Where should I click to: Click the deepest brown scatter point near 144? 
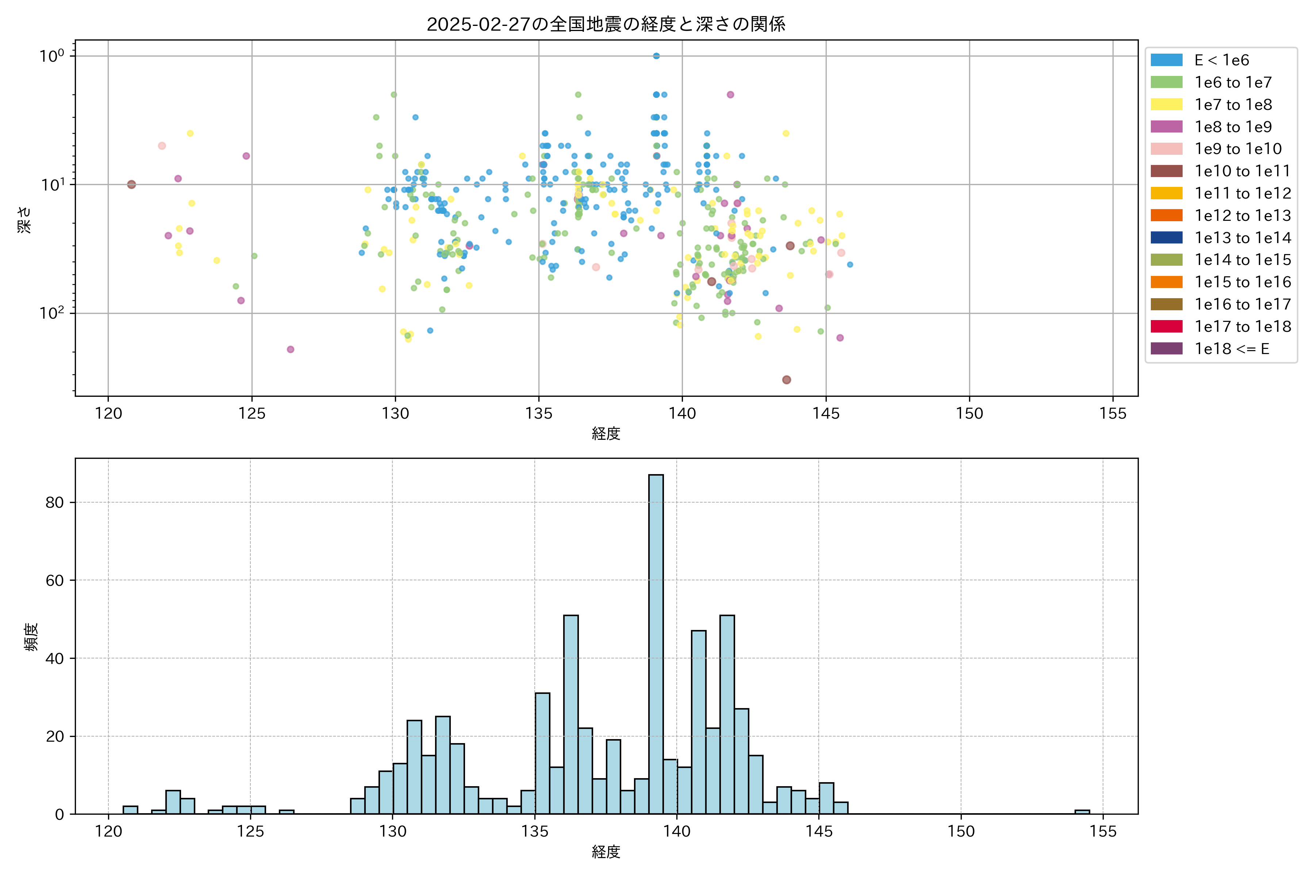(787, 380)
